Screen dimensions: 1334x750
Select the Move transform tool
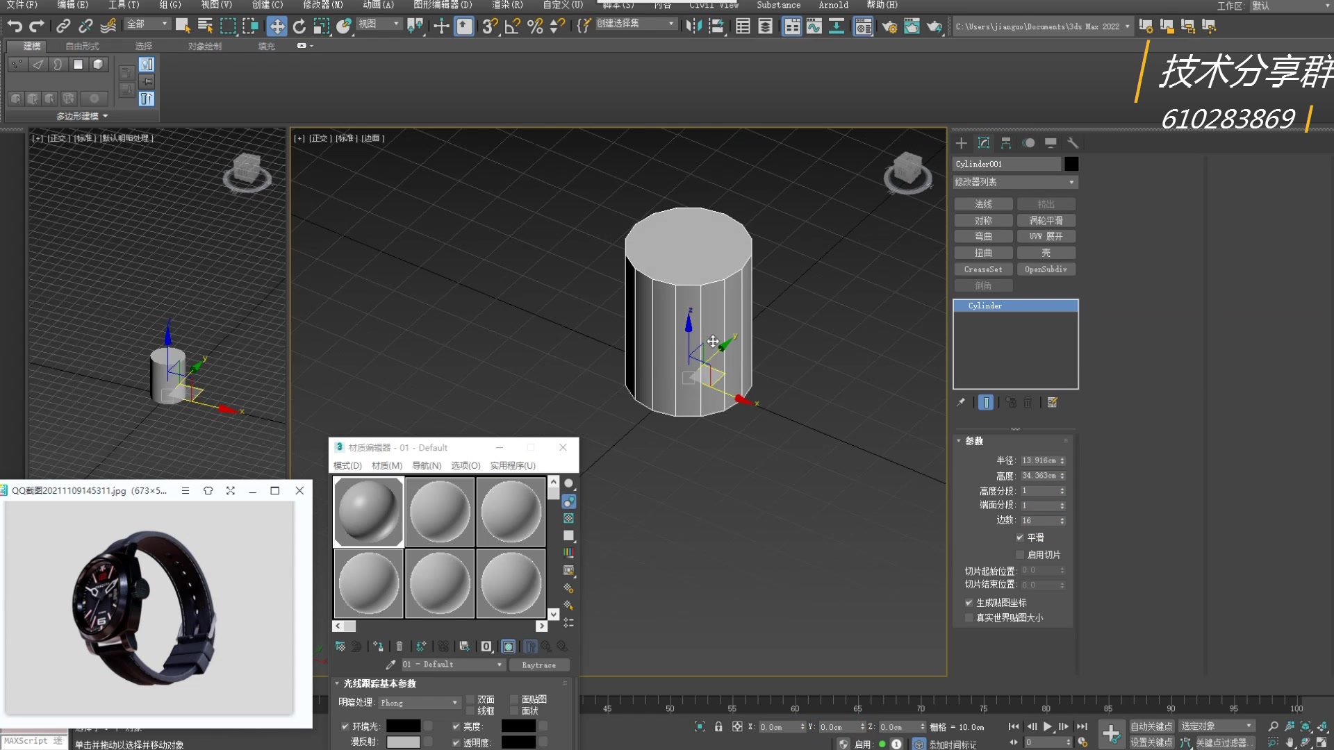(277, 26)
